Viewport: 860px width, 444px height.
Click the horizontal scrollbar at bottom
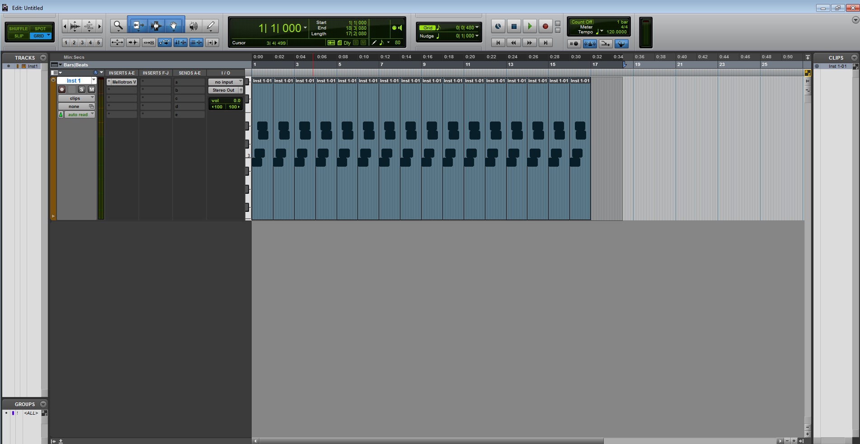point(431,440)
